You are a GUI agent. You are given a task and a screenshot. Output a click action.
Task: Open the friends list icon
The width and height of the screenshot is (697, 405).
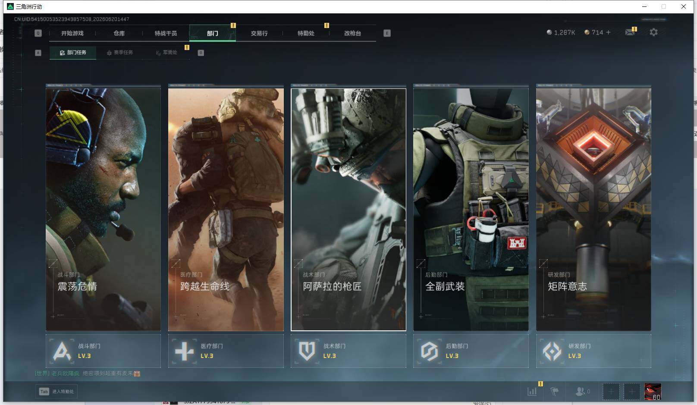(x=580, y=392)
